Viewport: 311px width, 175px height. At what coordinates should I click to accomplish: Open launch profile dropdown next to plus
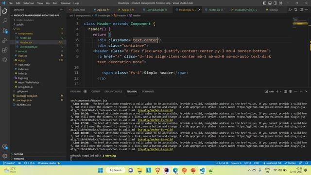[x=280, y=91]
